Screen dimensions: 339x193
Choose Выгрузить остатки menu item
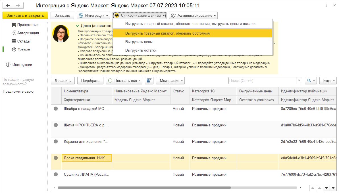coord(192,50)
